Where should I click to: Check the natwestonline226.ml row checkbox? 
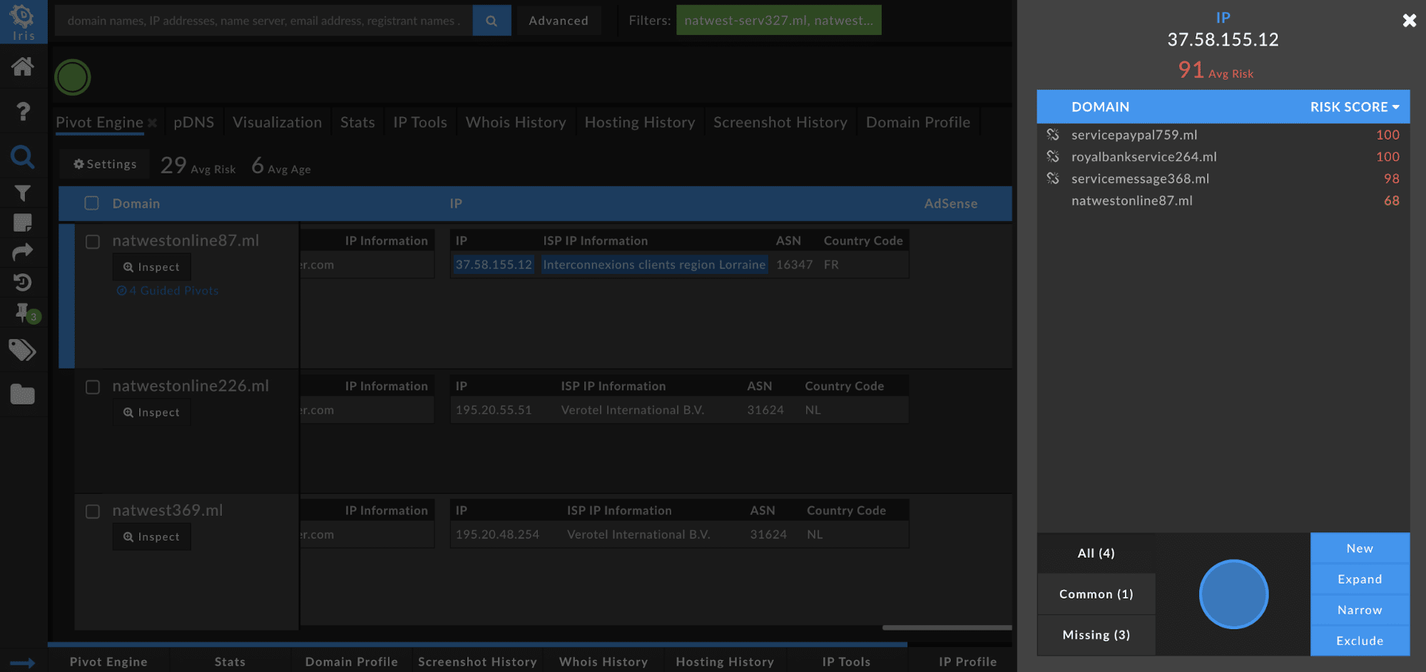93,387
